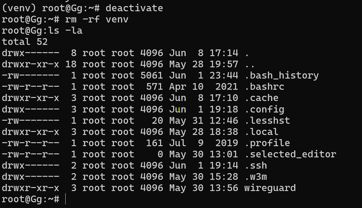This screenshot has width=362, height=208.
Task: Click the .config directory entry
Action: tap(264, 109)
